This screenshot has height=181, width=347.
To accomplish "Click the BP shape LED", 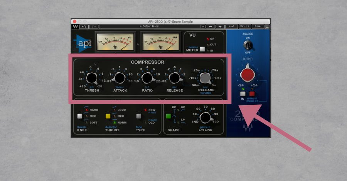I will pos(179,110).
